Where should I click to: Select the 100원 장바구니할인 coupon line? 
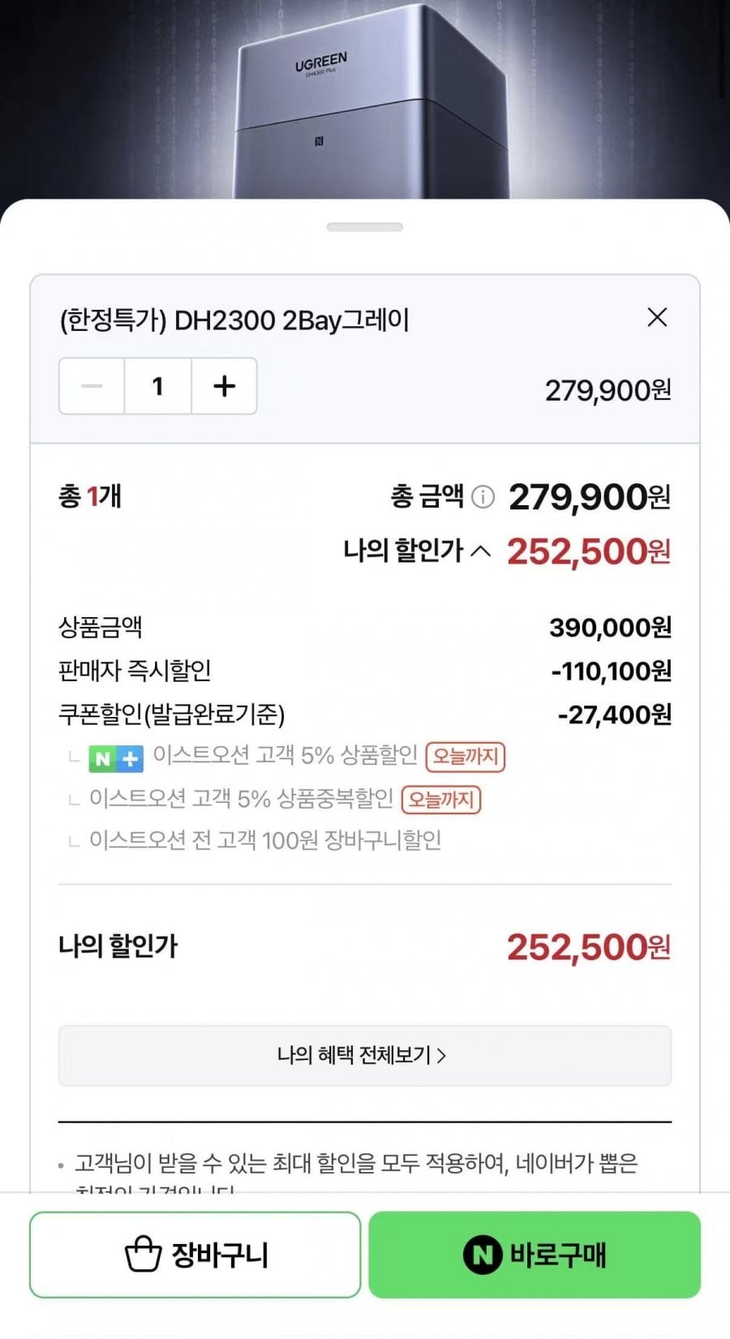pyautogui.click(x=264, y=840)
